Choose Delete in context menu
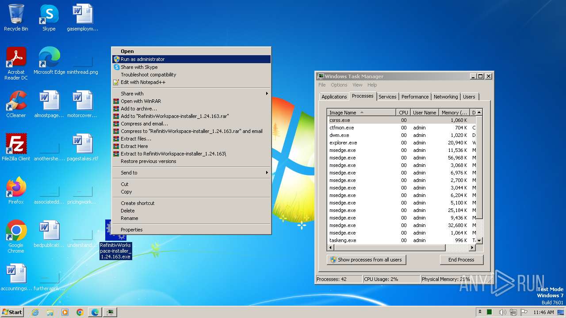Image resolution: width=566 pixels, height=318 pixels. coord(191,211)
